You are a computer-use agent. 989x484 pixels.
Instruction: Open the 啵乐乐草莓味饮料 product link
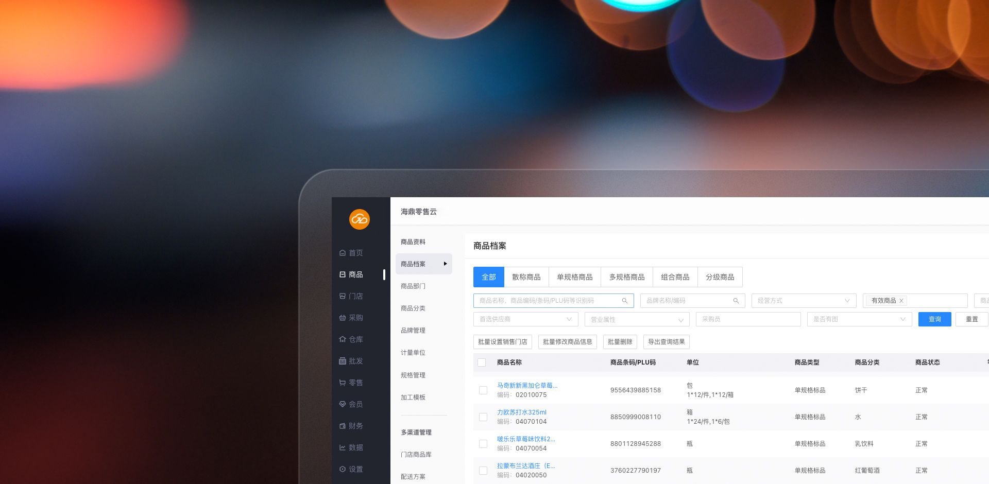[x=526, y=439]
